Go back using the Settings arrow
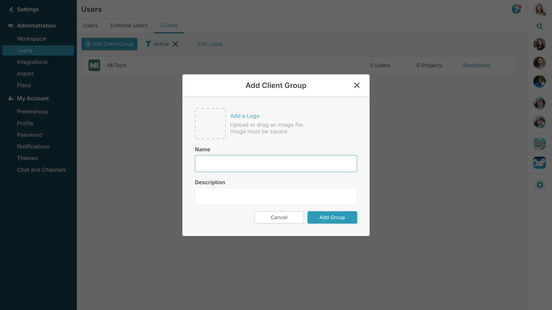 11,9
